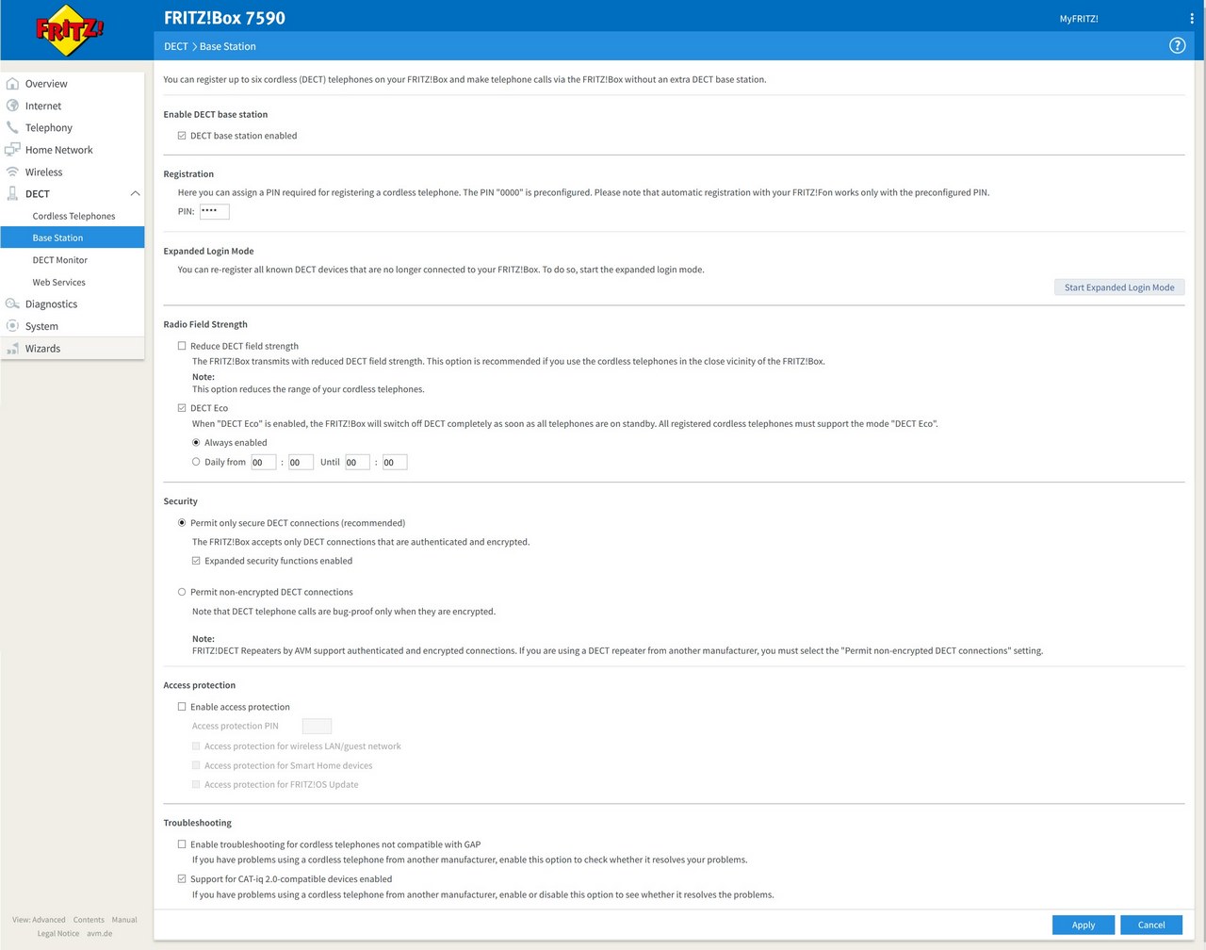Open Cordless Telephones submenu item
The image size is (1206, 950).
(73, 216)
